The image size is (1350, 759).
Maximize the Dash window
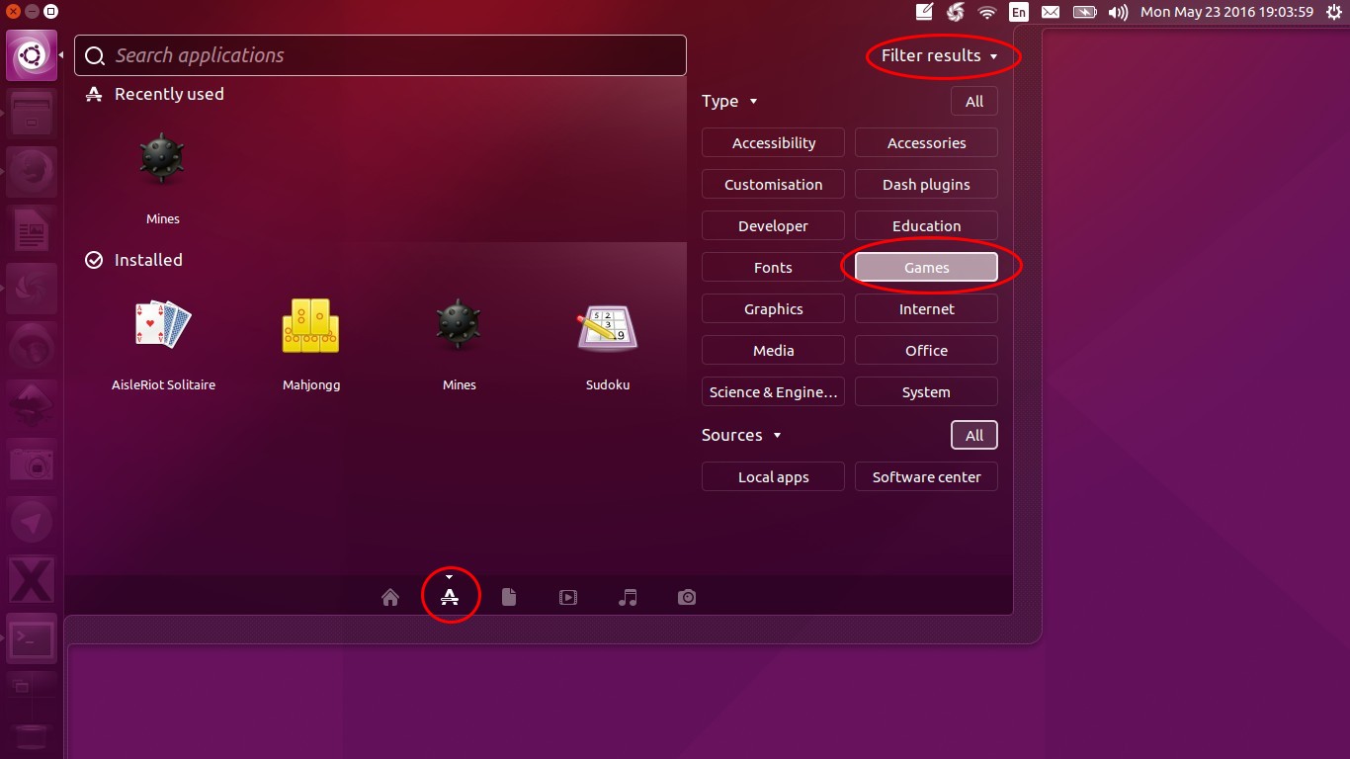[50, 12]
